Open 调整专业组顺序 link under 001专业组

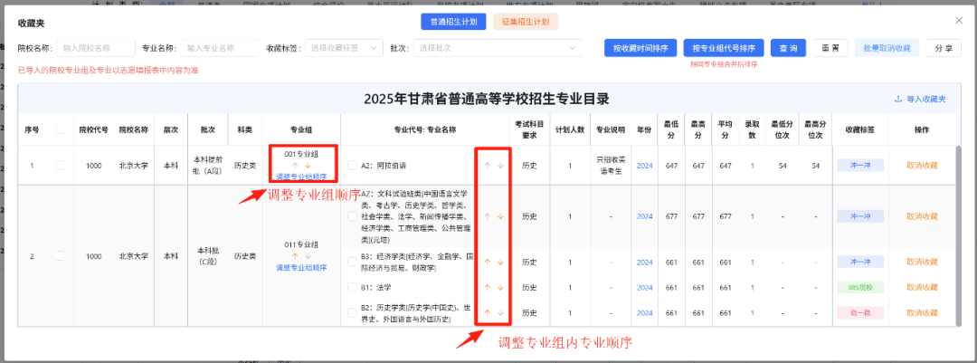(301, 177)
